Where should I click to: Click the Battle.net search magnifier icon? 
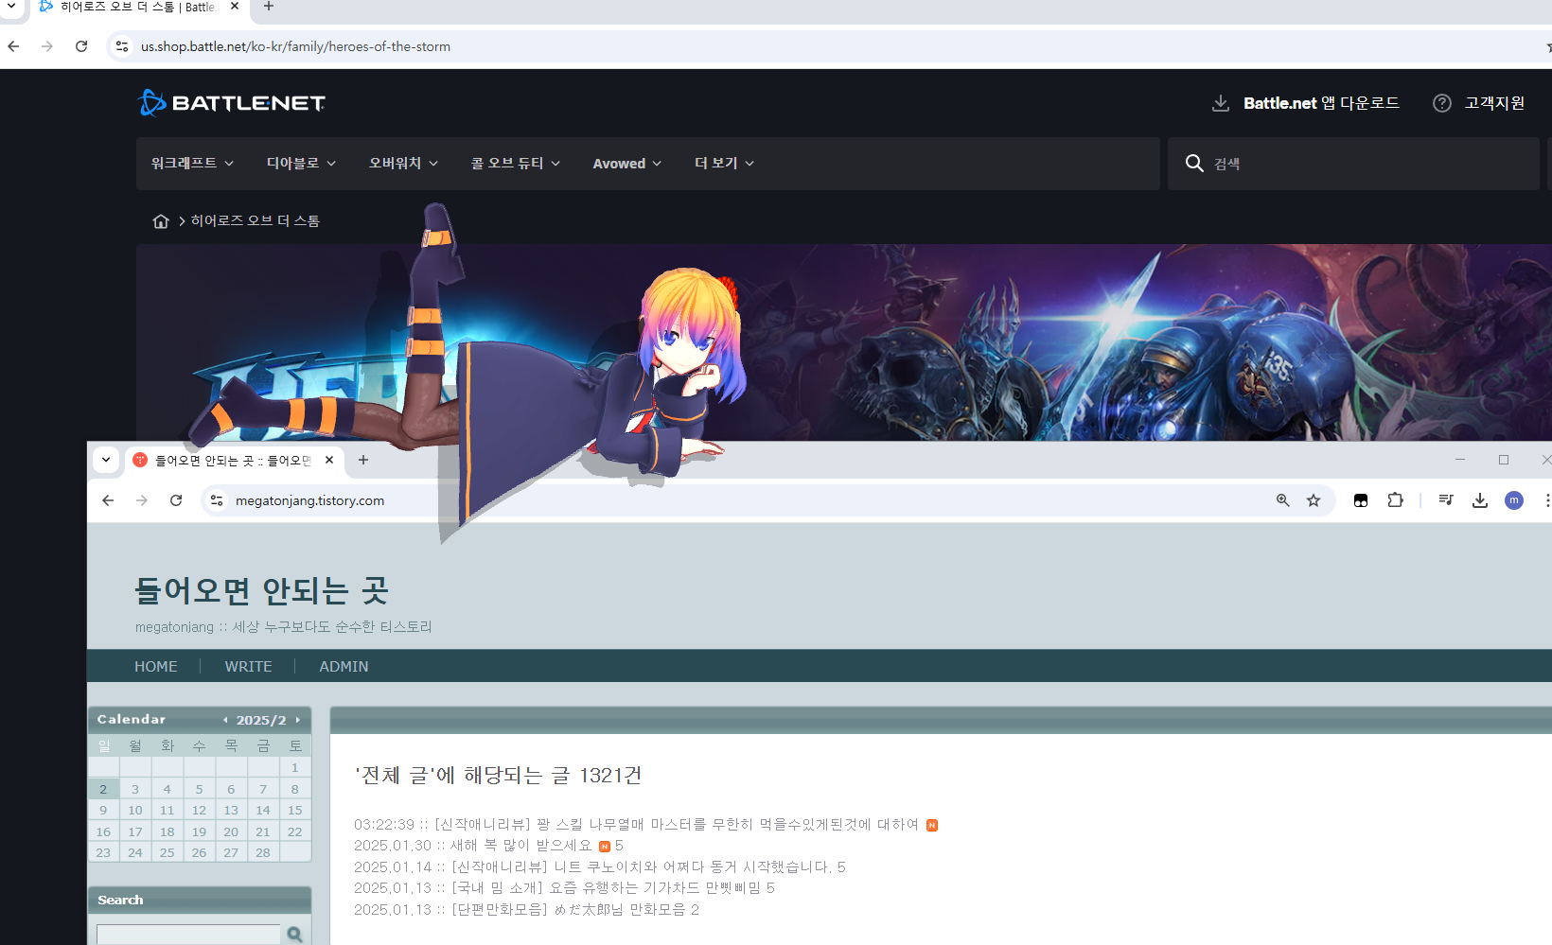pyautogui.click(x=1194, y=164)
